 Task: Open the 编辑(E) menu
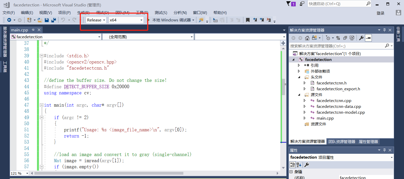(27, 13)
